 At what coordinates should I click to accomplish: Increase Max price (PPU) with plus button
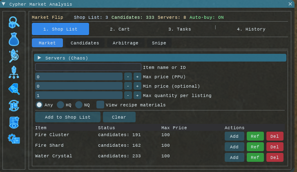137,77
